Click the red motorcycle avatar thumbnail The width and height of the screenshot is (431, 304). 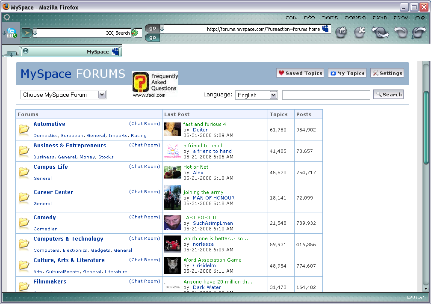(x=173, y=244)
